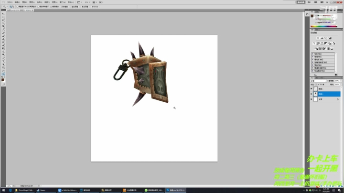Select the Blur tool
344x193 pixels.
[3, 52]
